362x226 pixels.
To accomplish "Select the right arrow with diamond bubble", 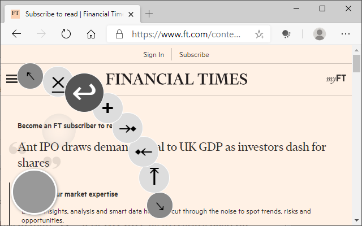I will (x=127, y=128).
